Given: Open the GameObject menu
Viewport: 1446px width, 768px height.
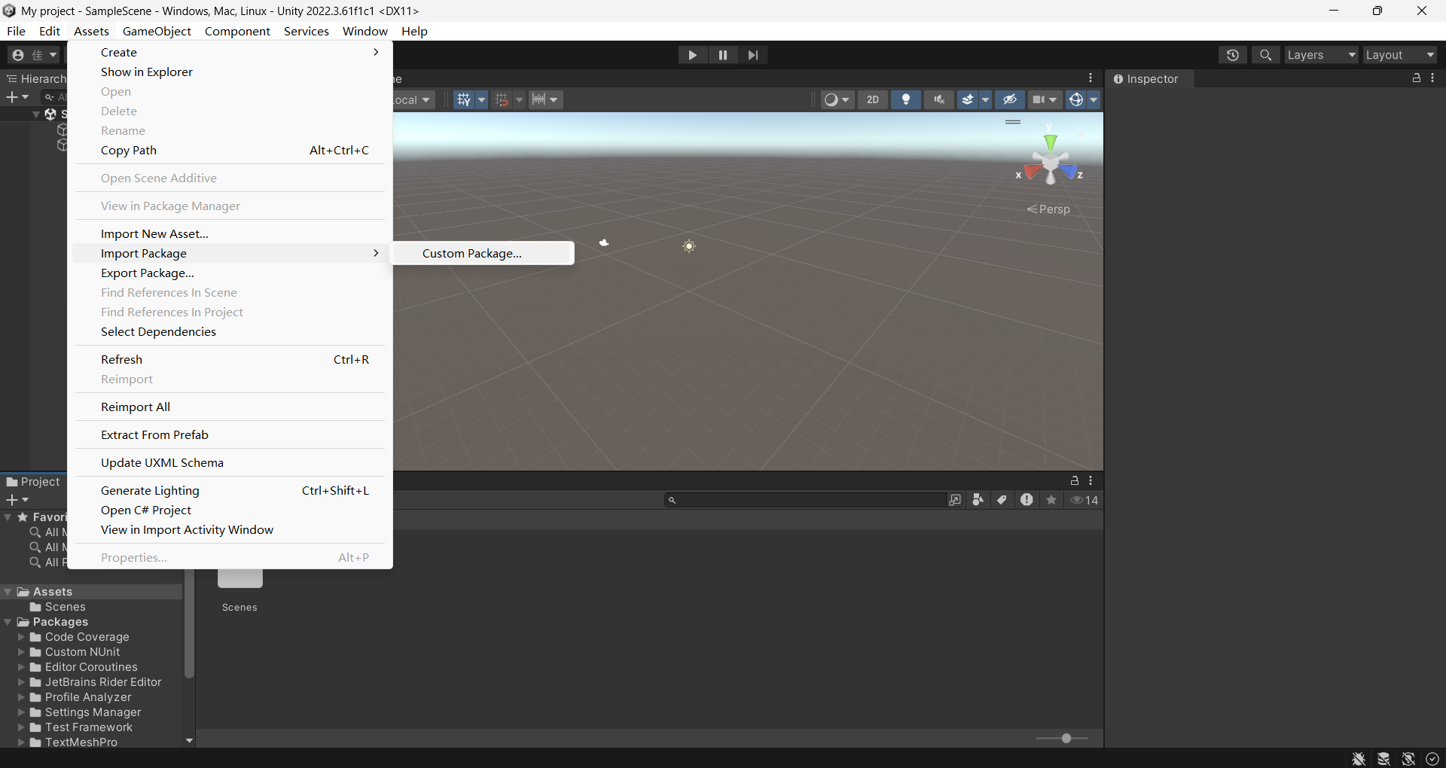Looking at the screenshot, I should click(x=157, y=31).
